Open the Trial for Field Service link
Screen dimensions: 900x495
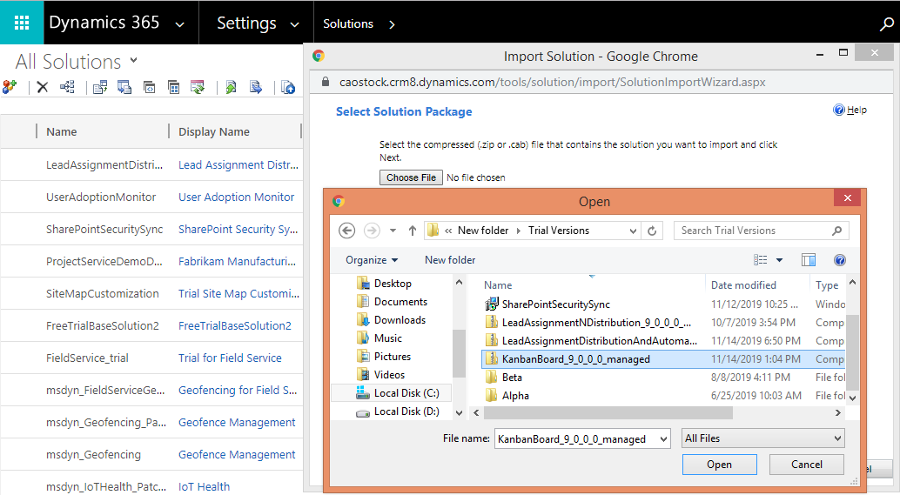coord(230,358)
